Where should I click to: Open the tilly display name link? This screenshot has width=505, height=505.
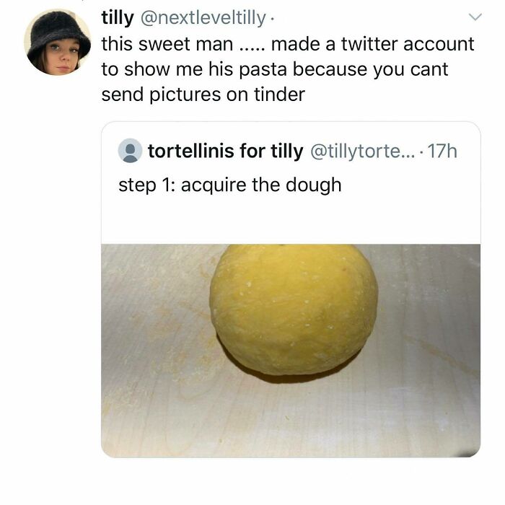pos(117,17)
